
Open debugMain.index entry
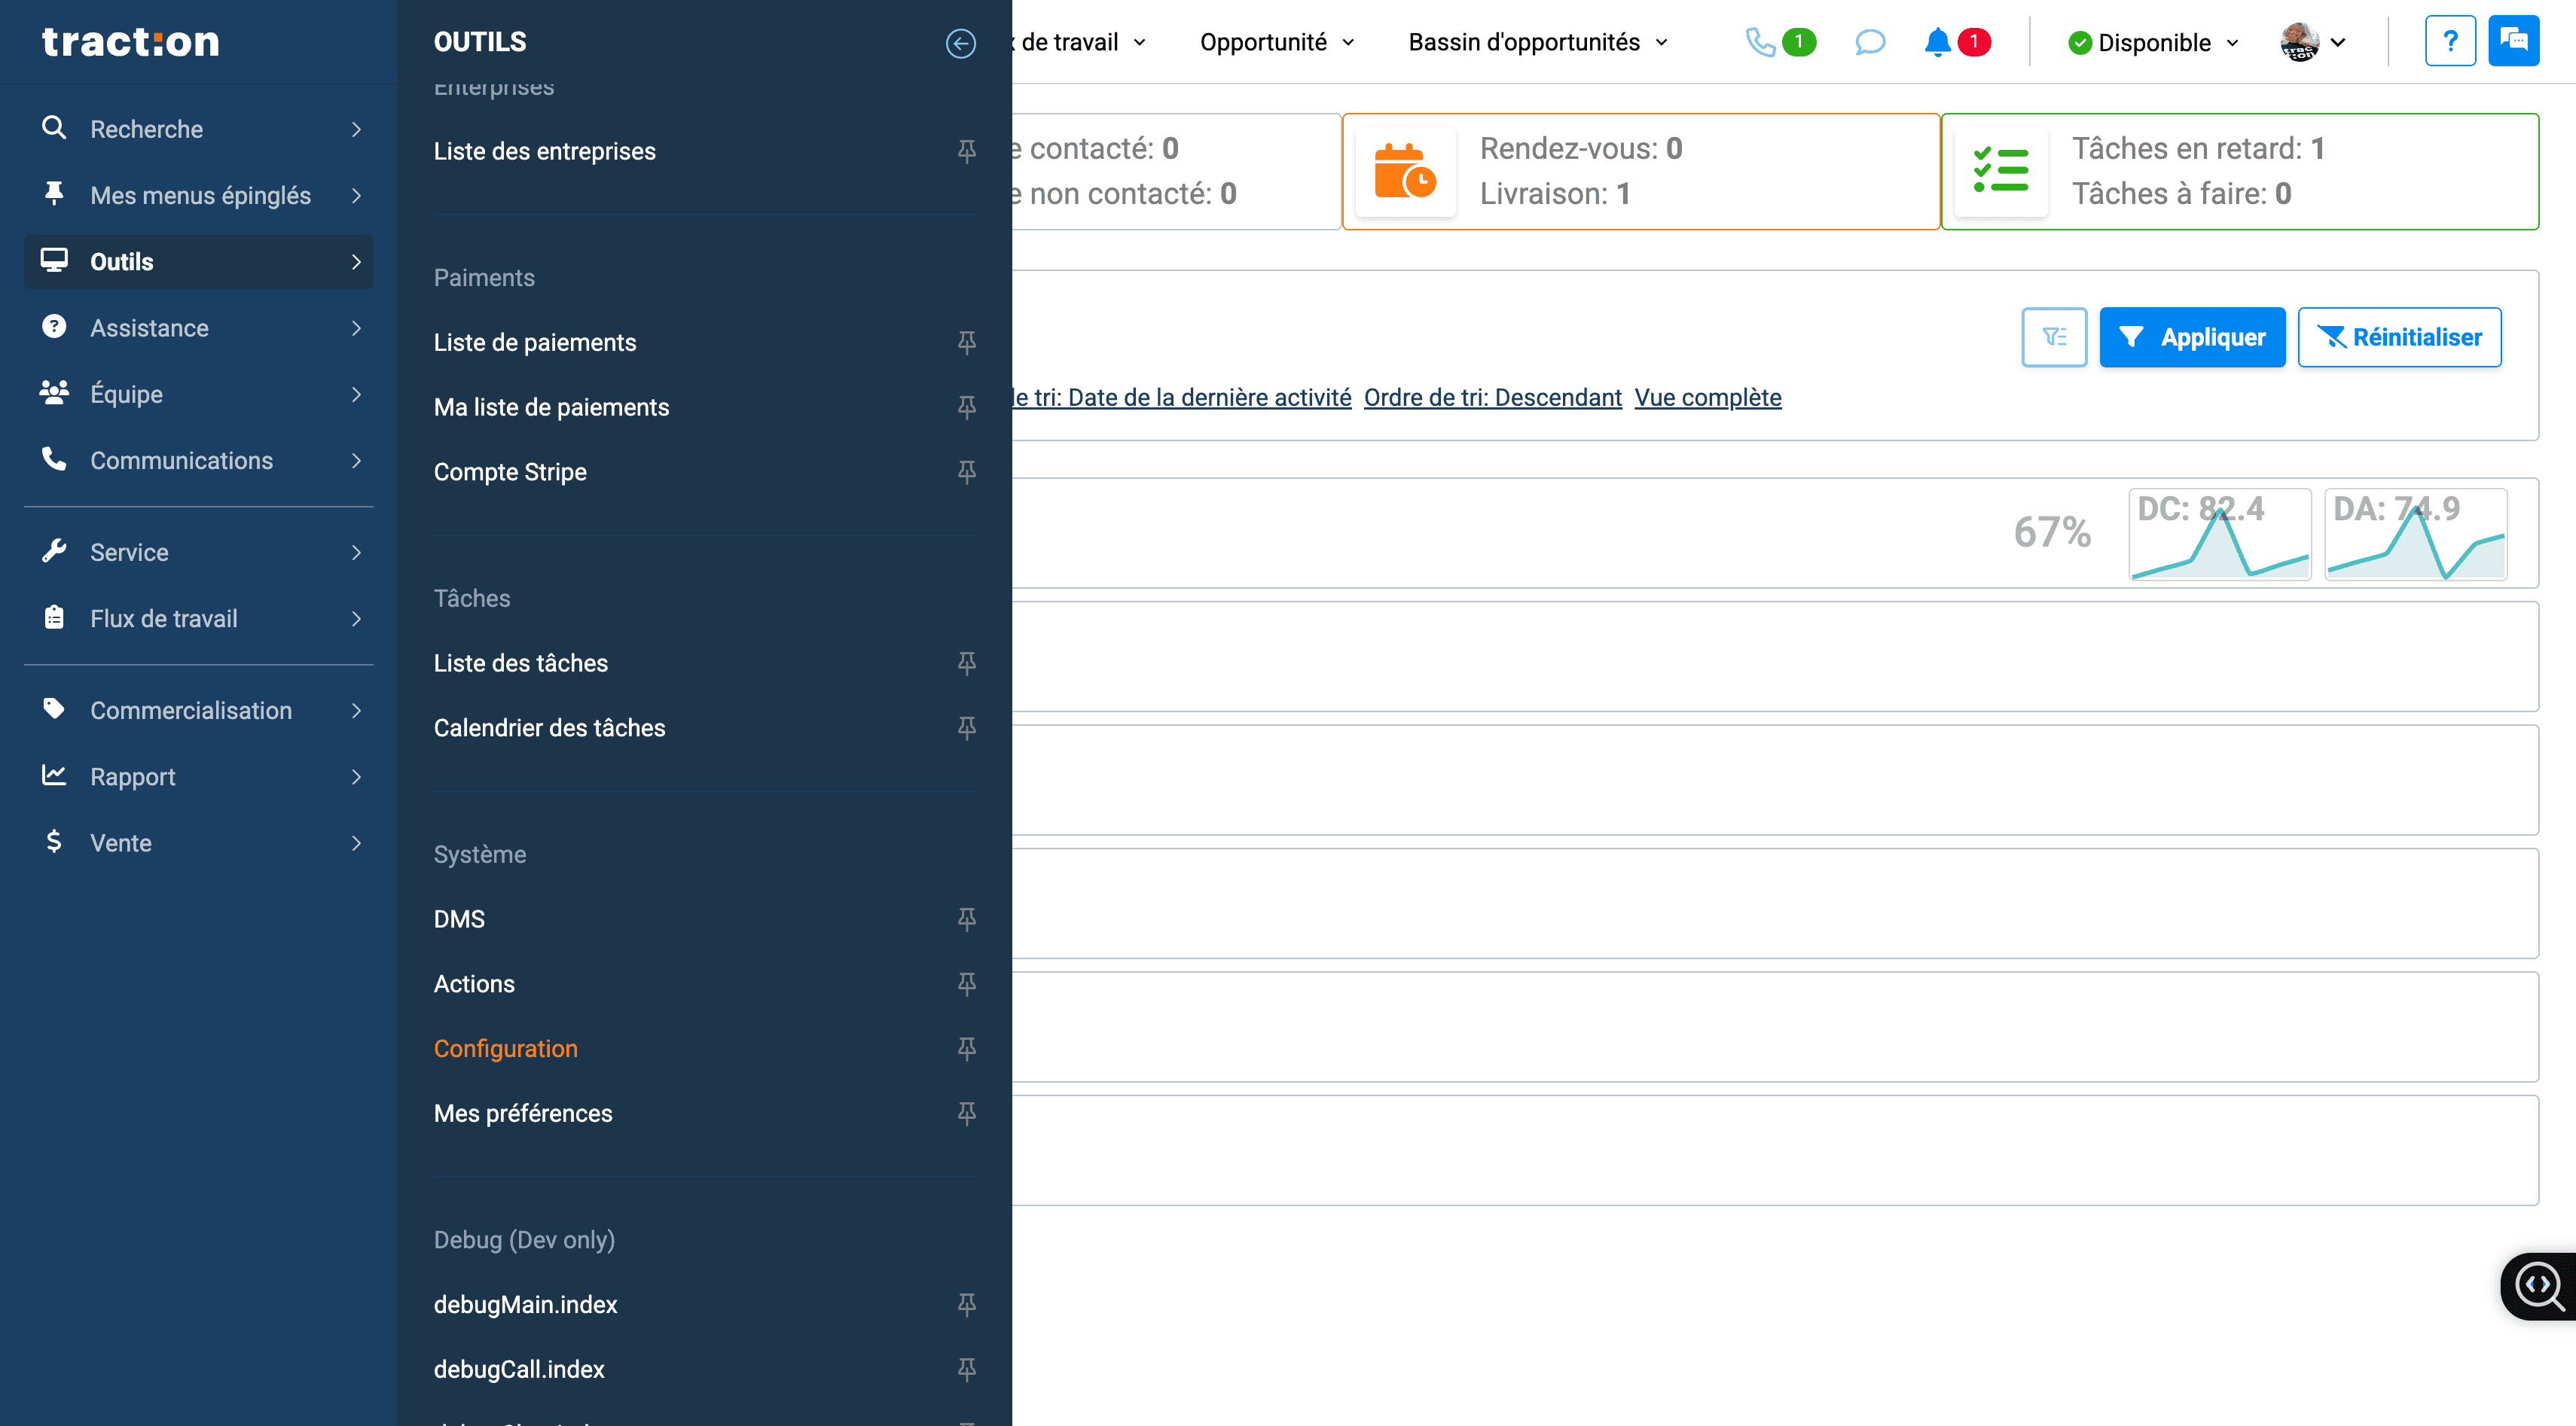click(525, 1304)
